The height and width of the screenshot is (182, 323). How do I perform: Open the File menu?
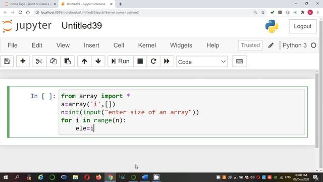tap(12, 45)
